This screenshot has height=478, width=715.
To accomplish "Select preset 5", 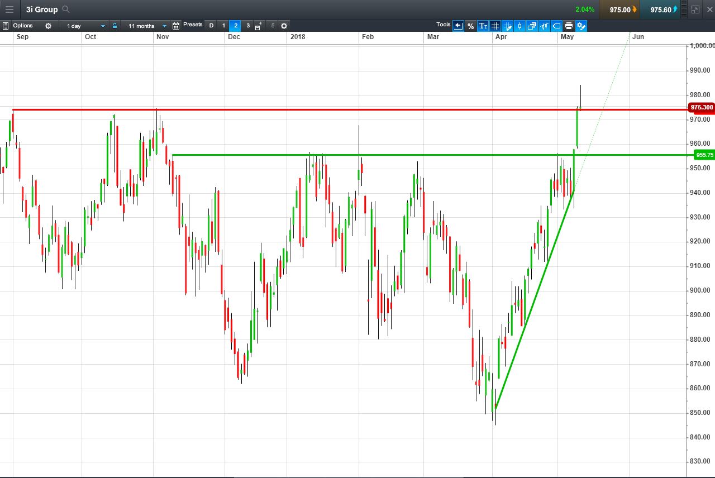I will pyautogui.click(x=273, y=26).
